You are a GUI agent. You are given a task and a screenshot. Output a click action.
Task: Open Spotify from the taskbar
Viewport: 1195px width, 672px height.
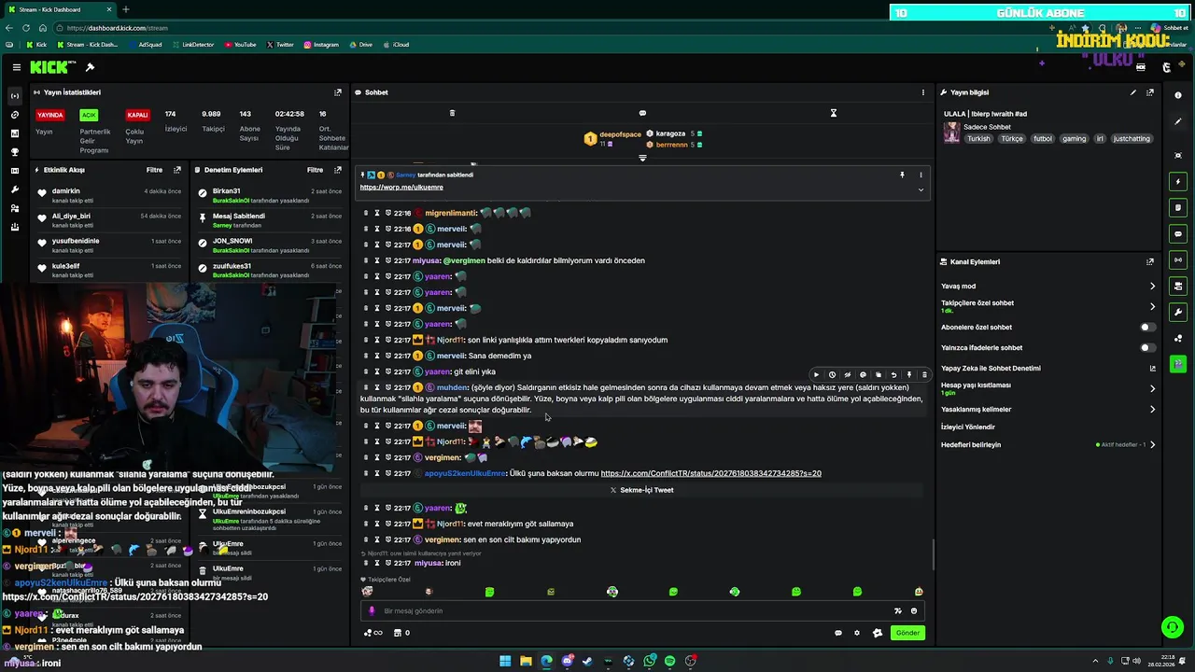coord(669,661)
